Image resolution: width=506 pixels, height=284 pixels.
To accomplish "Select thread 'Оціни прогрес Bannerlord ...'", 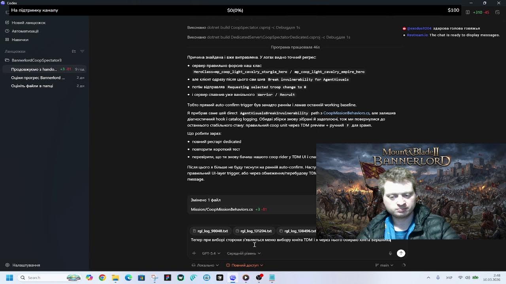I will [x=44, y=77].
